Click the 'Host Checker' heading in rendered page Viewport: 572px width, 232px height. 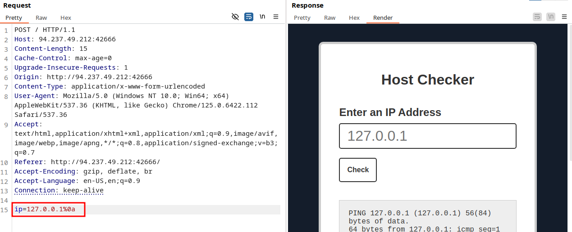pyautogui.click(x=428, y=80)
